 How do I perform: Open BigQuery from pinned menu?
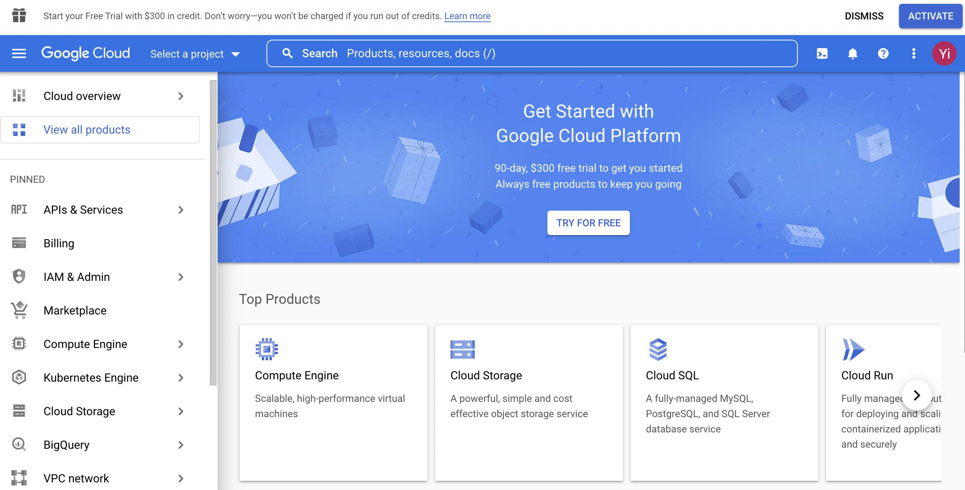100,445
